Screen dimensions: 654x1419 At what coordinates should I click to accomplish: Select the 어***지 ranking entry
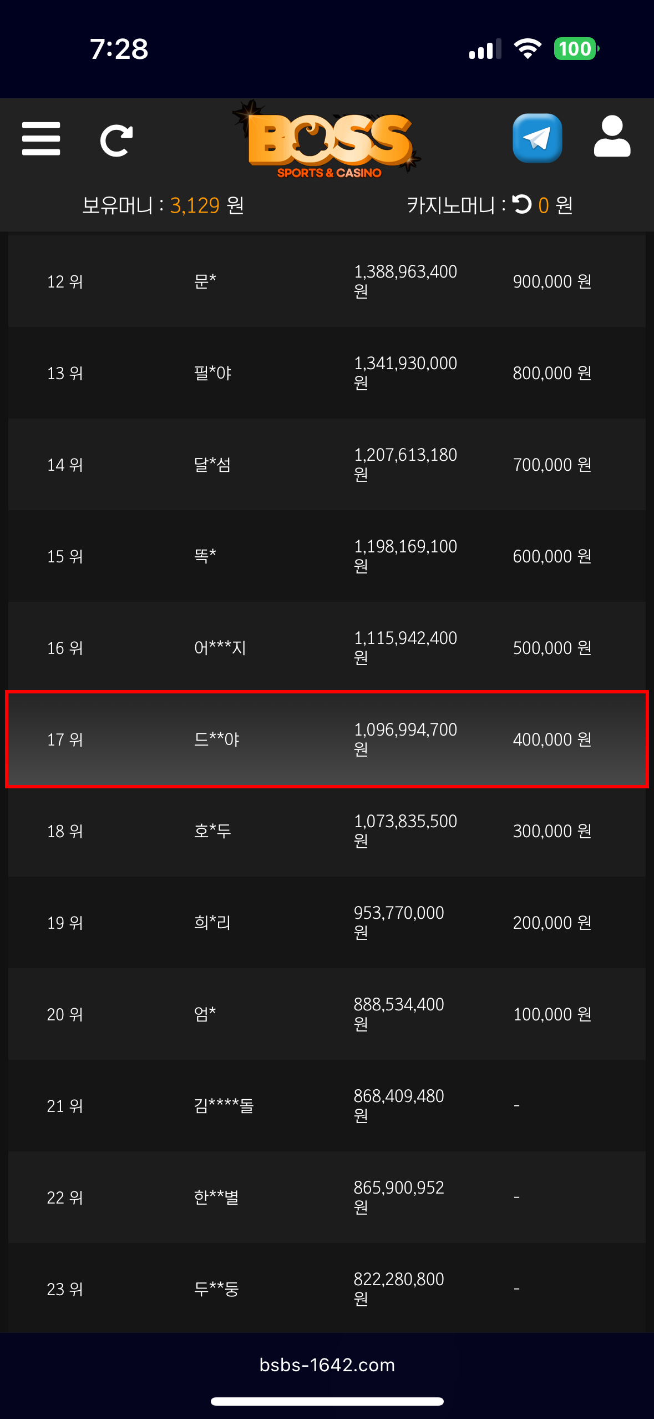[220, 648]
